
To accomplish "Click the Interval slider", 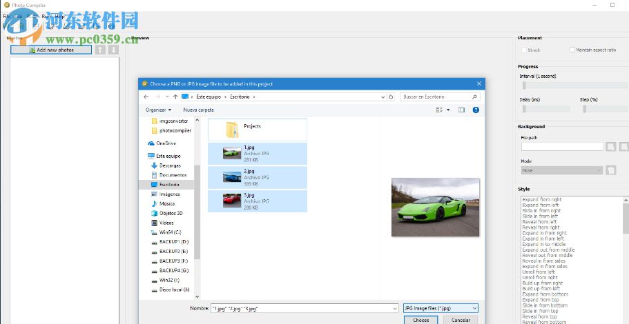I will point(574,85).
